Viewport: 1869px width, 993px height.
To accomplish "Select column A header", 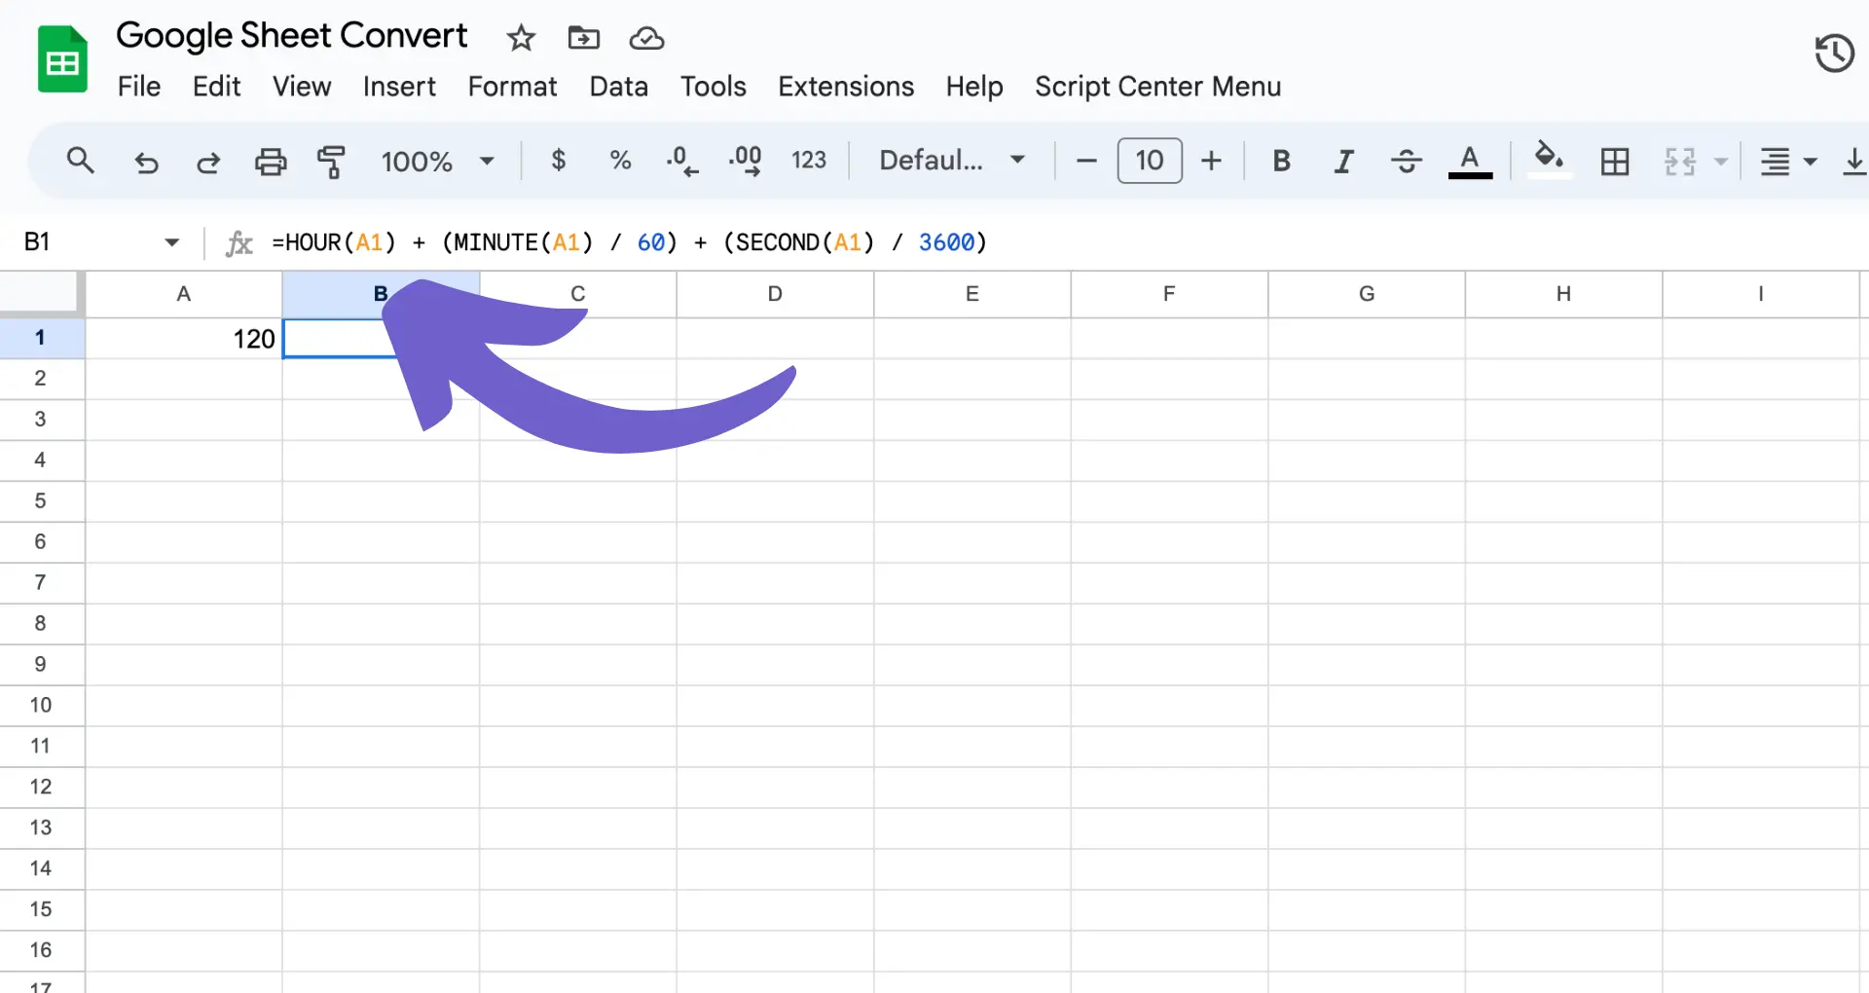I will tap(184, 294).
